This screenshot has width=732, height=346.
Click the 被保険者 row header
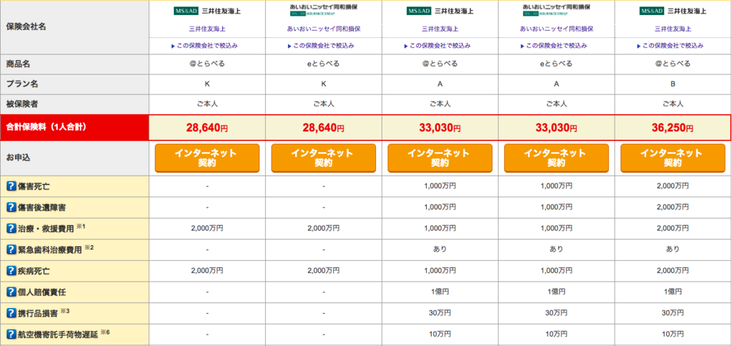click(x=74, y=104)
